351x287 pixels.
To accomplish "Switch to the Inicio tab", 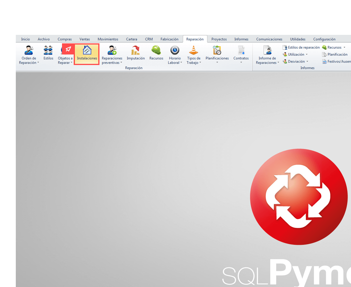I will click(25, 39).
